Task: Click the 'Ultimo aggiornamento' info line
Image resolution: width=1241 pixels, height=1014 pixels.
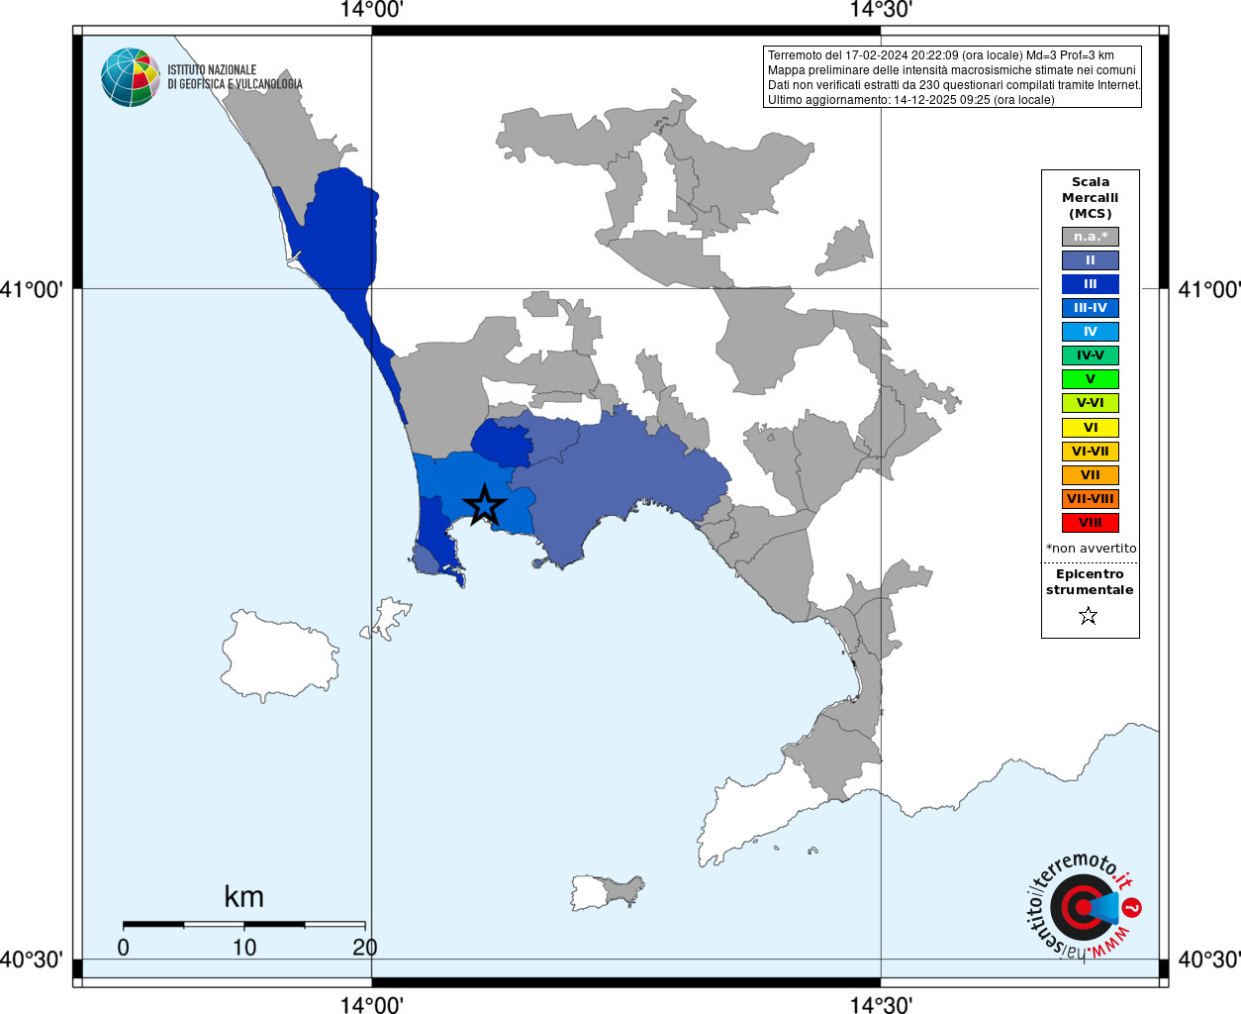Action: pos(911,100)
